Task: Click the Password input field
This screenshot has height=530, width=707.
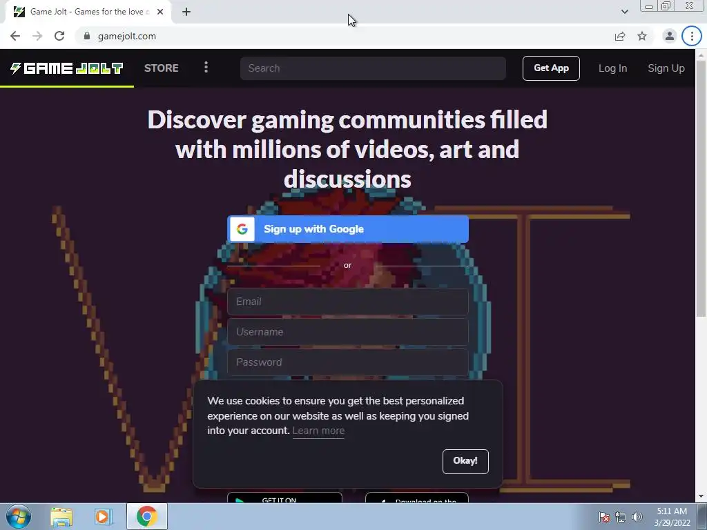Action: [348, 362]
